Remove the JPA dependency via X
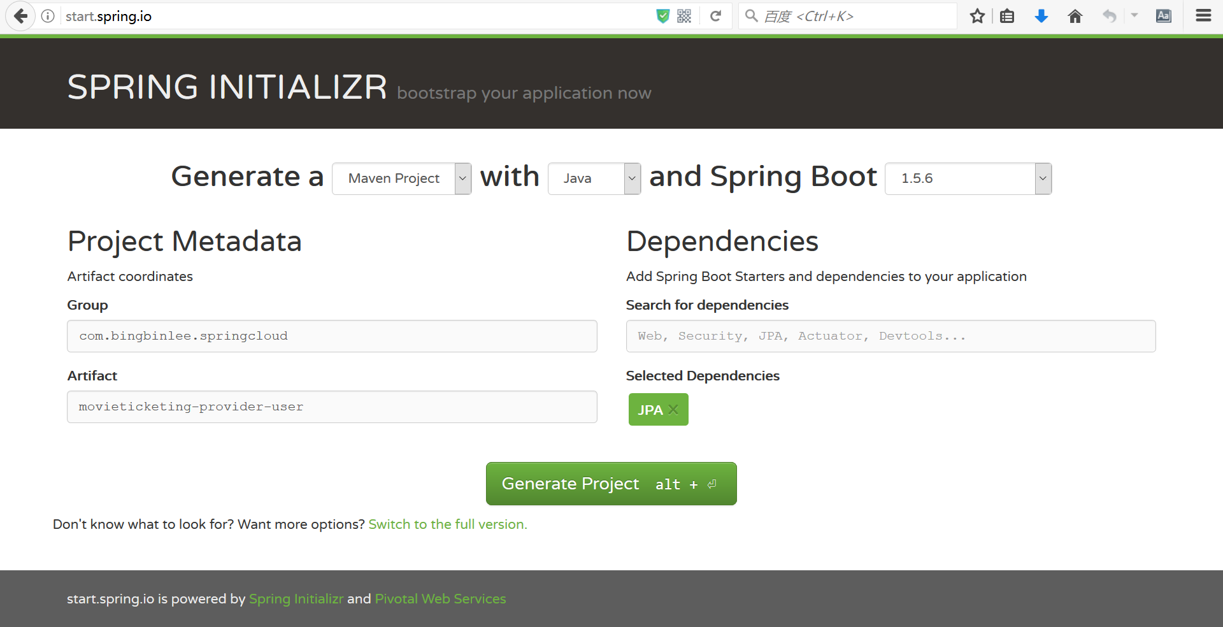1223x627 pixels. [x=673, y=410]
